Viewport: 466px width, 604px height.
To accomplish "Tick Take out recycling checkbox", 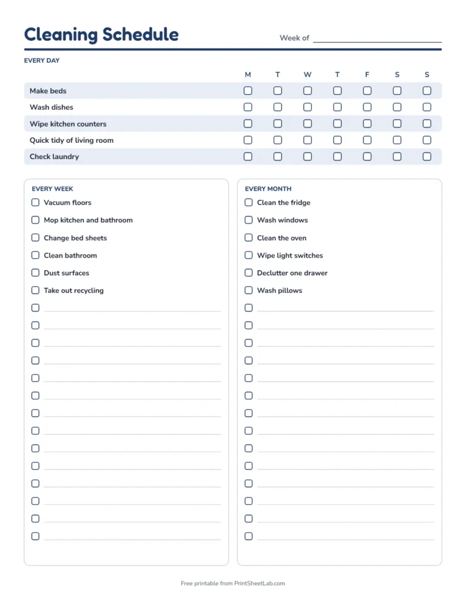I will pos(35,290).
